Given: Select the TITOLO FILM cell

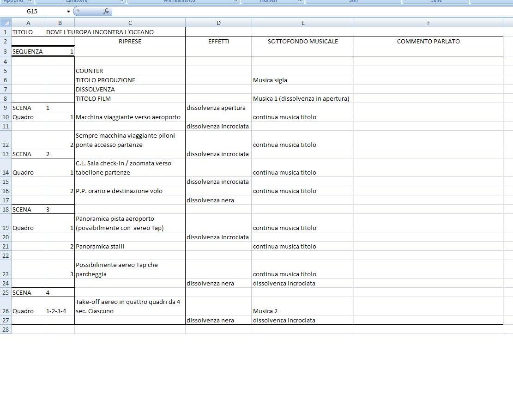Looking at the screenshot, I should pos(130,98).
